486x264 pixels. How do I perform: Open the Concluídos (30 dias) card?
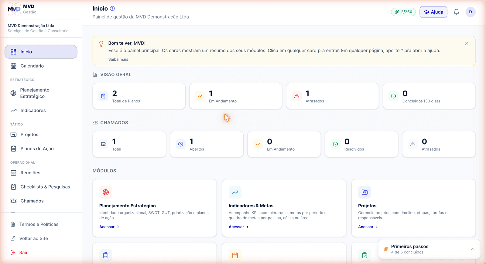point(429,96)
